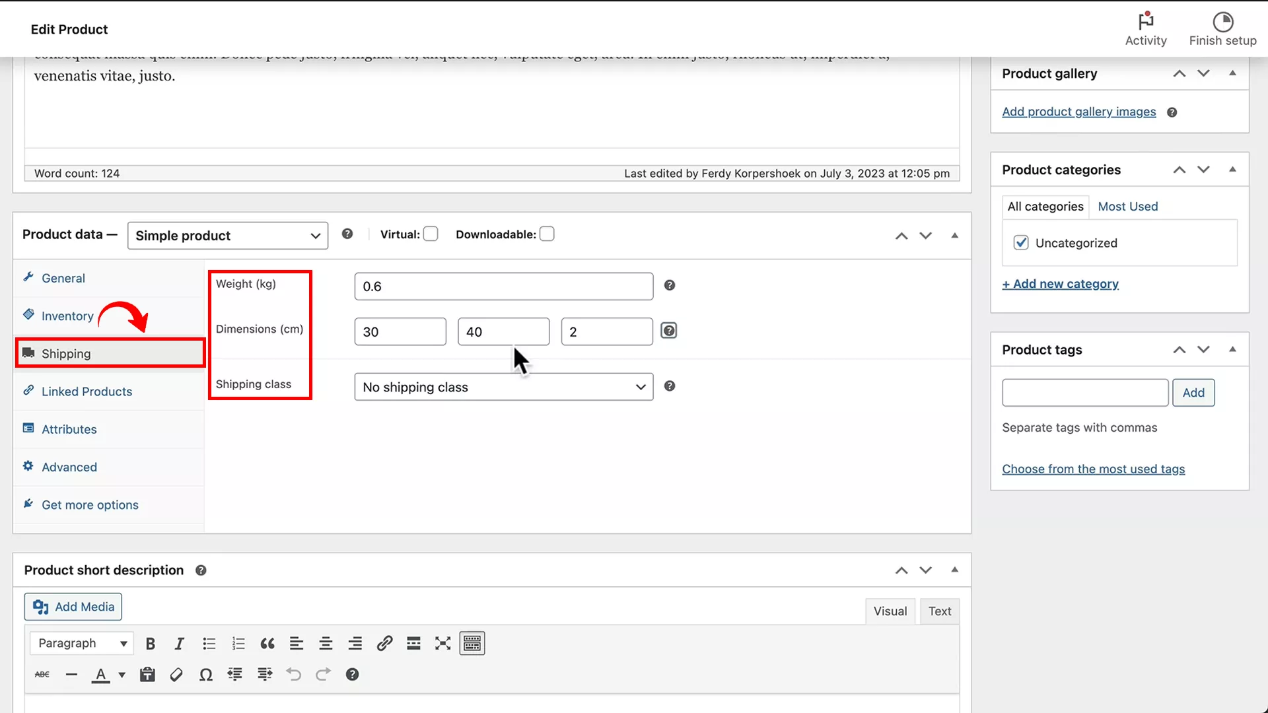
Task: Apply strikethrough formatting
Action: 42,674
